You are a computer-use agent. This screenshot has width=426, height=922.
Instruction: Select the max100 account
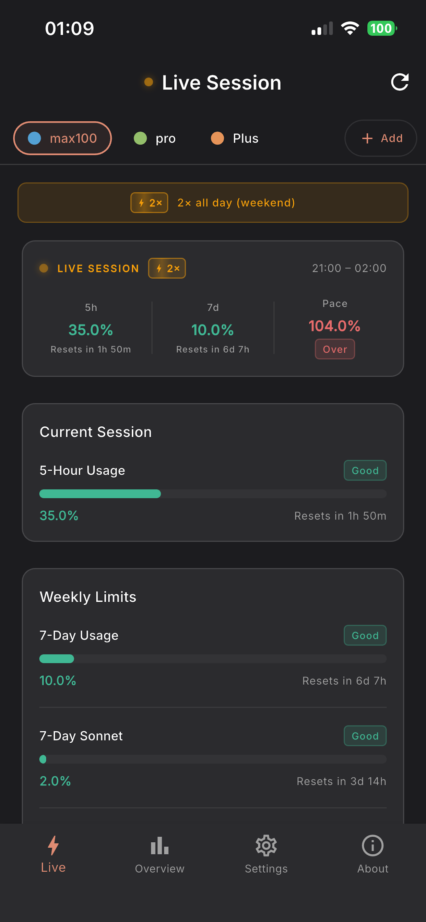tap(62, 138)
